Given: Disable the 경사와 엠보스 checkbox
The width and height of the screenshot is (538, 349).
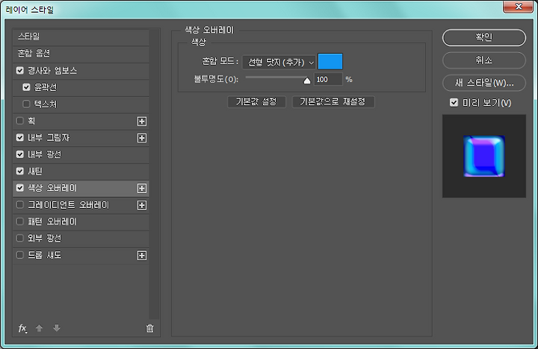Looking at the screenshot, I should (x=20, y=71).
